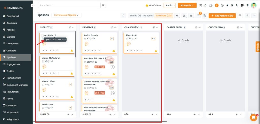Viewport: 260px width, 124px height.
Task: Open the pipeline settings gear icon
Action: pyautogui.click(x=248, y=16)
